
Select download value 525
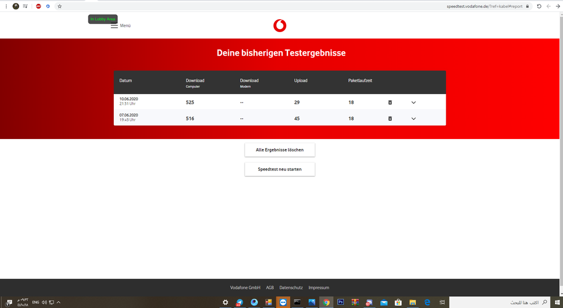click(190, 102)
